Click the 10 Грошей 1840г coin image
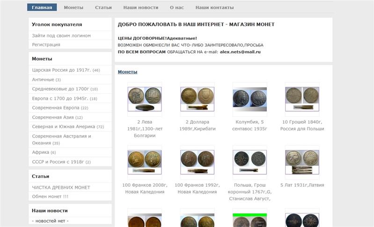Viewport: 374px width, 227px height. point(302,98)
